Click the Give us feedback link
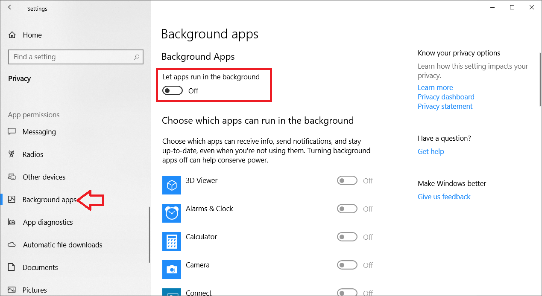This screenshot has width=542, height=296. [x=444, y=197]
